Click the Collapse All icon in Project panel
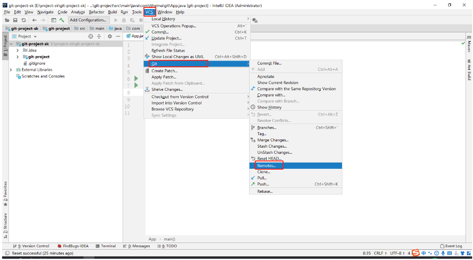 point(99,36)
